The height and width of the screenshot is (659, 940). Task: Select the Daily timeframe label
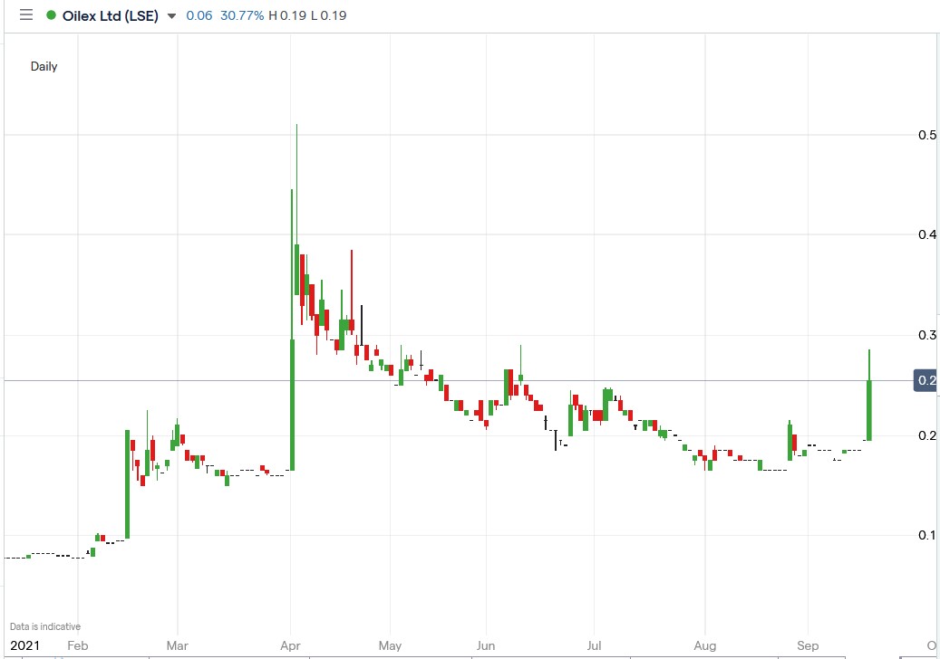43,66
